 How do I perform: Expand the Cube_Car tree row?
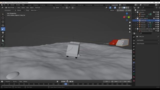tap(137, 20)
